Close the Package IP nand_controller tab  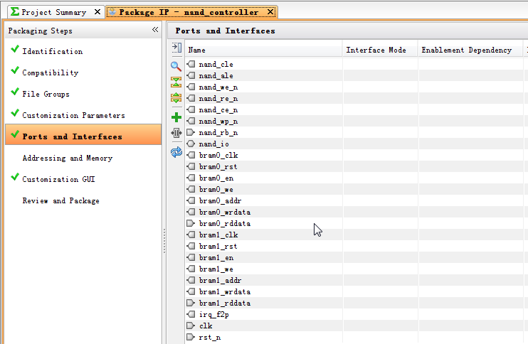click(270, 12)
